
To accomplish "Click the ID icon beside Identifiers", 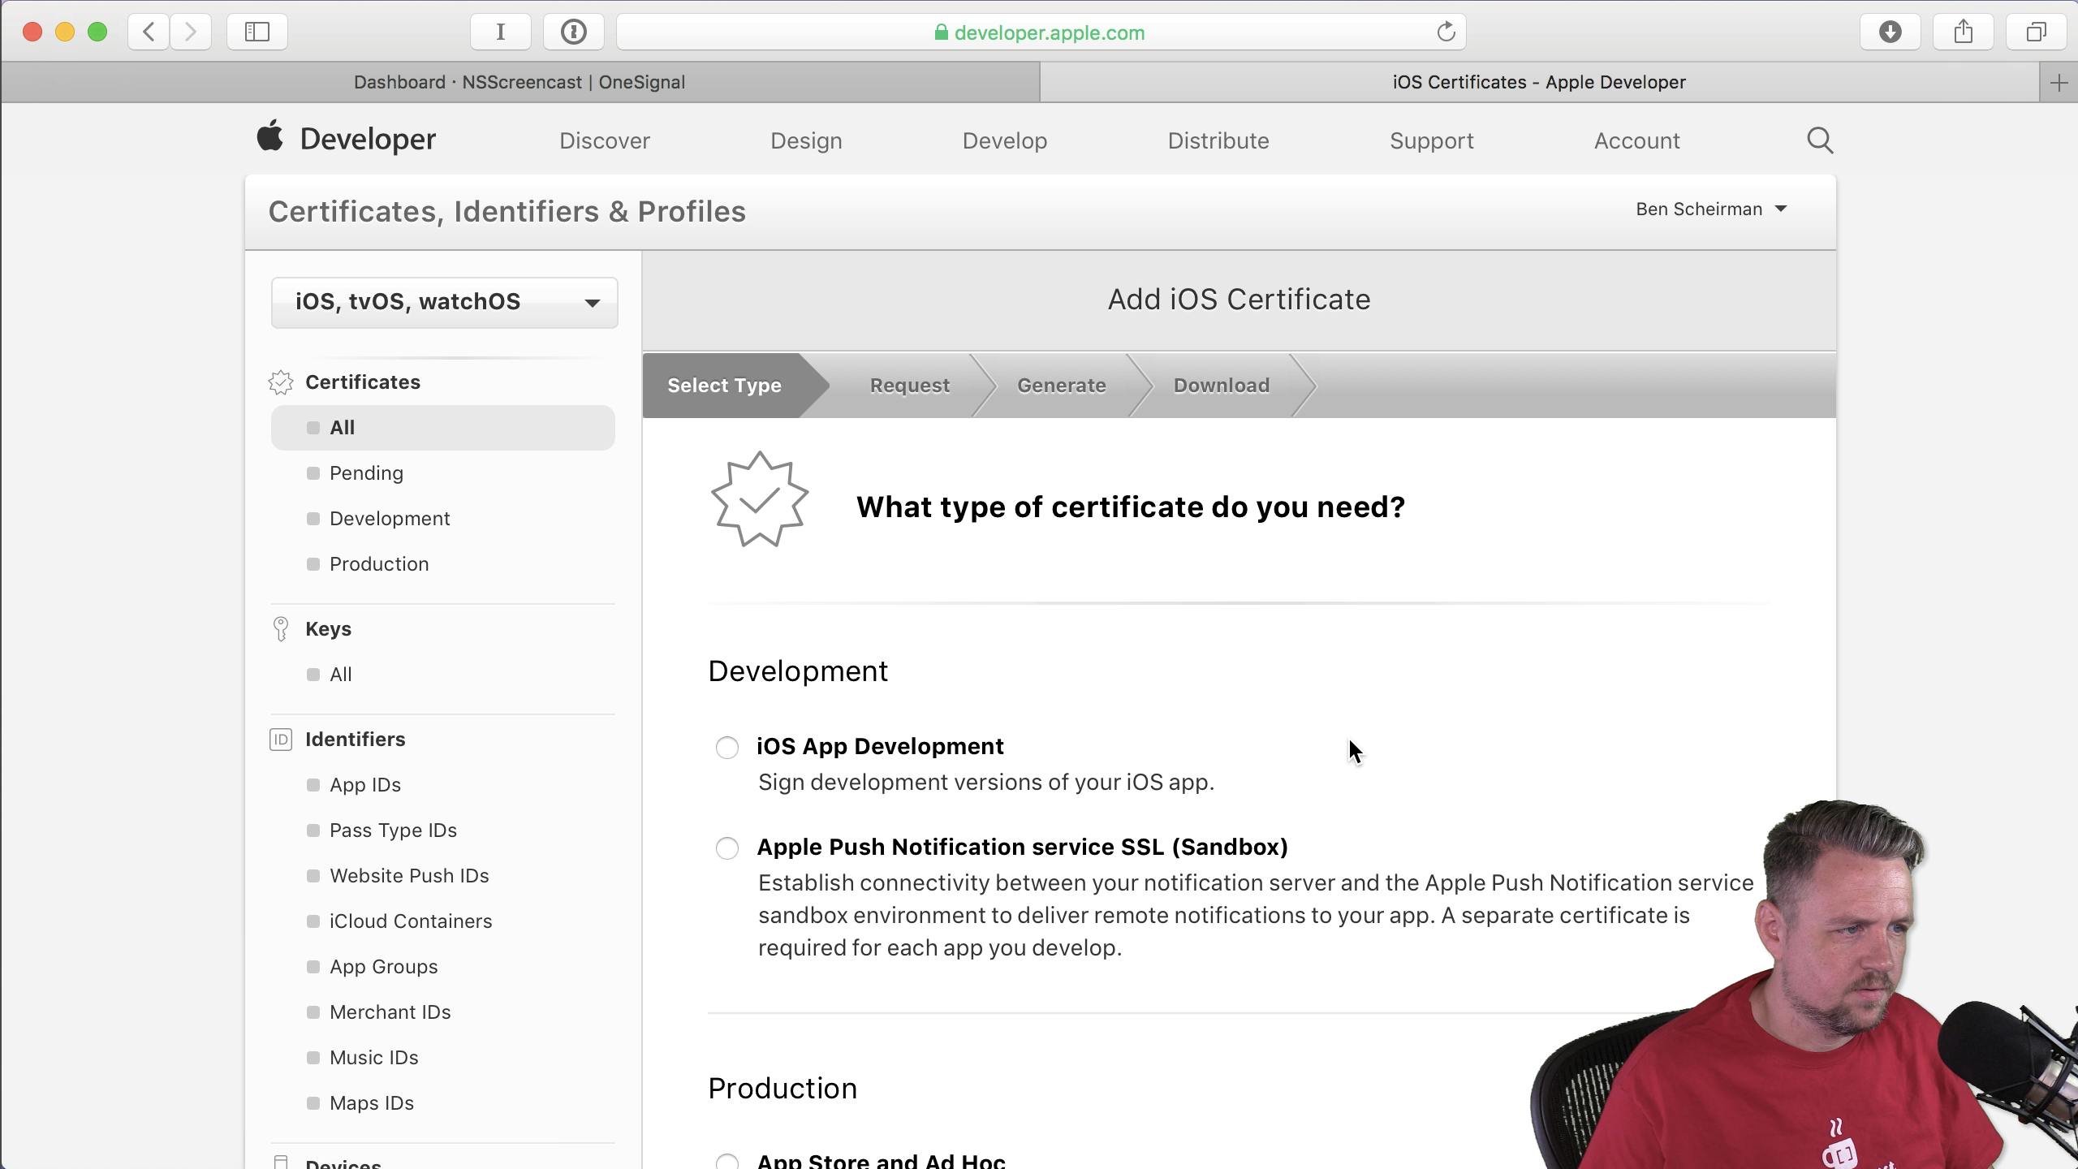I will (x=280, y=739).
